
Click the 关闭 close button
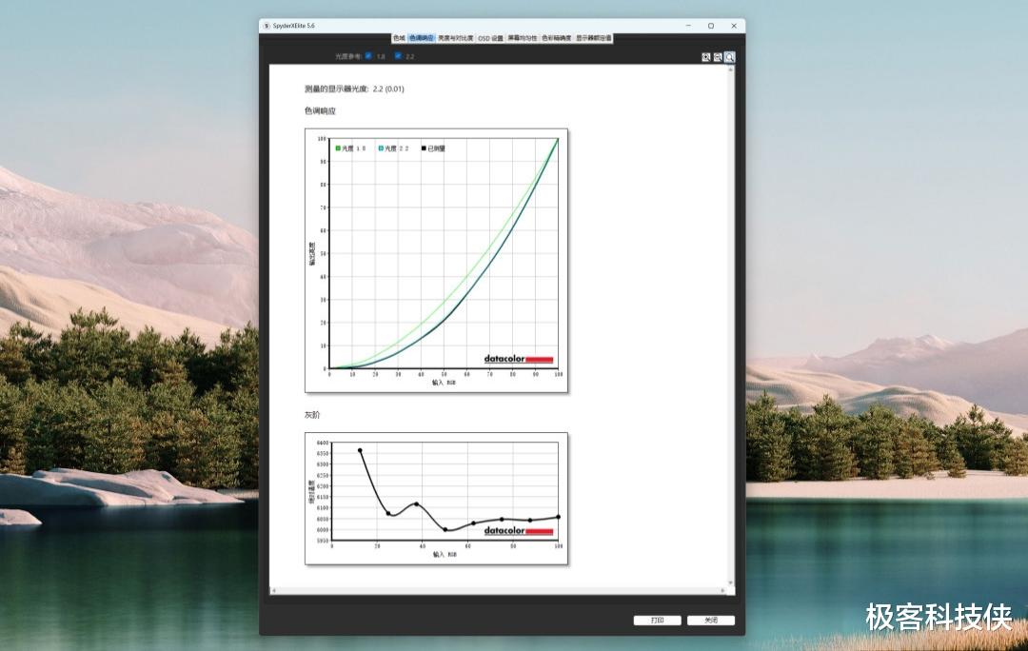[x=711, y=621]
